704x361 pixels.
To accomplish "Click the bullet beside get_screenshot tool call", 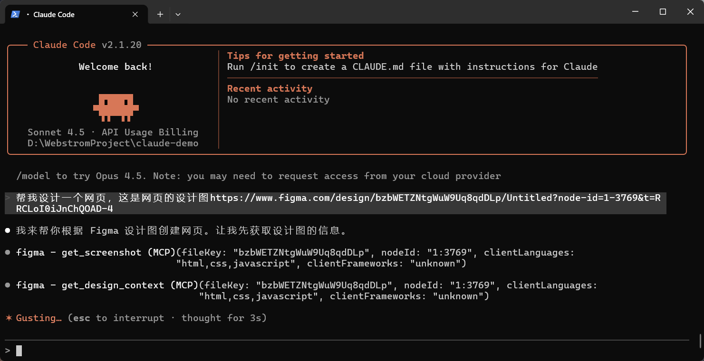I will point(8,252).
